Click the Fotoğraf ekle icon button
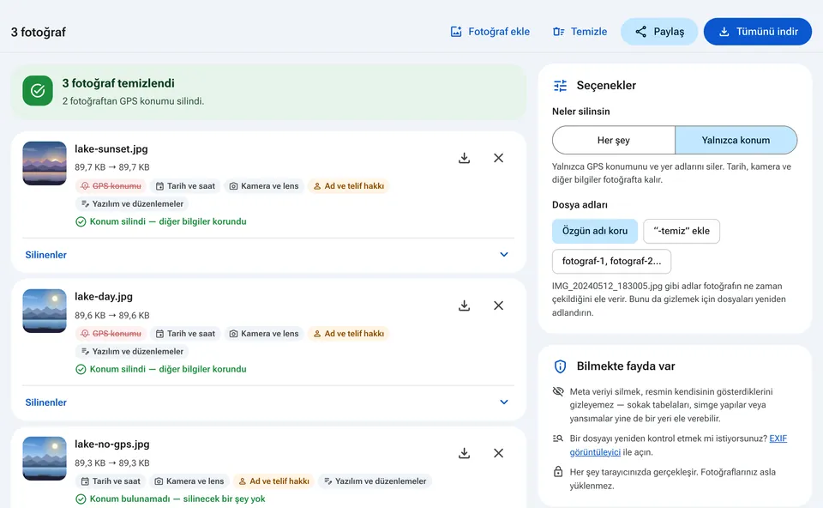This screenshot has height=508, width=823. tap(490, 32)
